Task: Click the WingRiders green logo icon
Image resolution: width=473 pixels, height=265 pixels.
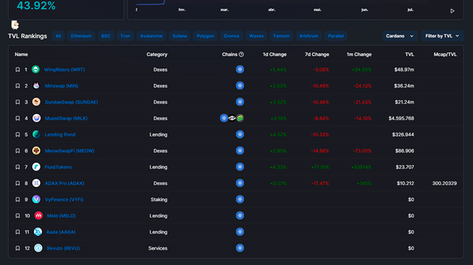Action: tap(36, 70)
